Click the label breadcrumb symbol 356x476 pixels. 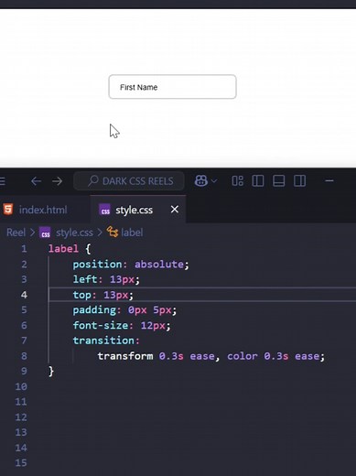(132, 233)
